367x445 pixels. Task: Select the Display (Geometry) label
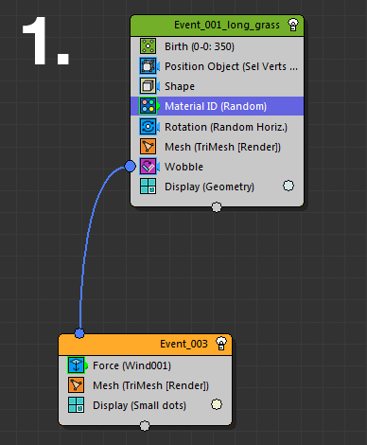click(209, 187)
